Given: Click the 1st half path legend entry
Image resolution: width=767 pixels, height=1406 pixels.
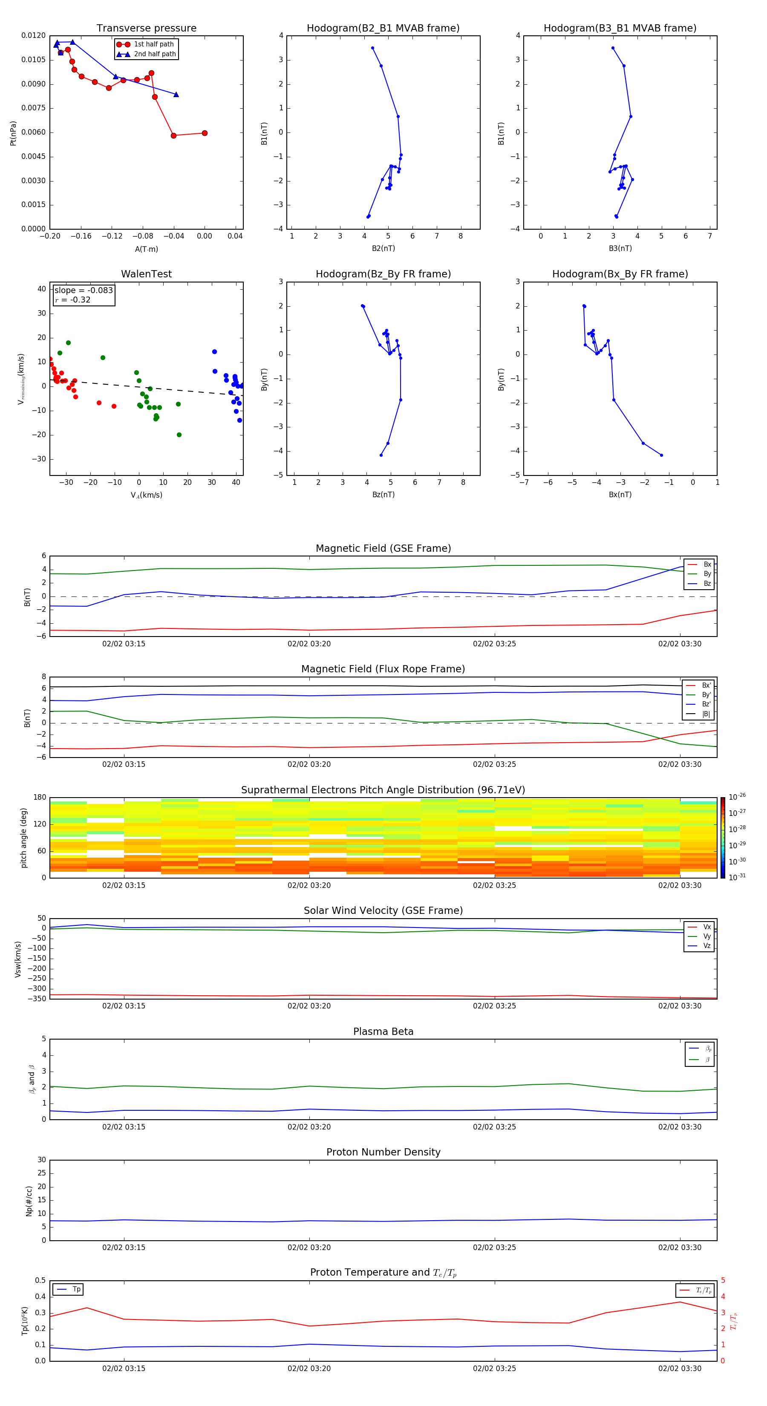Looking at the screenshot, I should [146, 44].
